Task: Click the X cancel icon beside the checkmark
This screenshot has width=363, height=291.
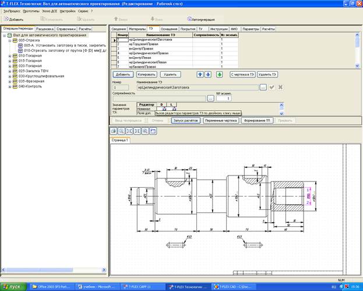Action: point(280,87)
